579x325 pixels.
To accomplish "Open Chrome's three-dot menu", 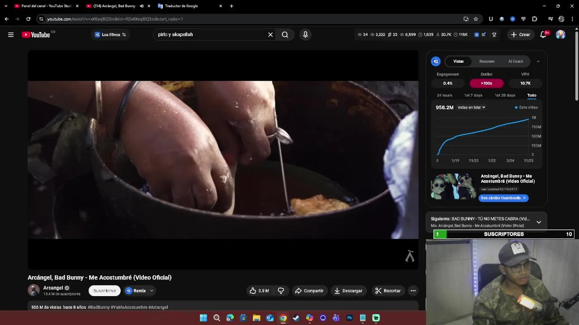I will [572, 19].
